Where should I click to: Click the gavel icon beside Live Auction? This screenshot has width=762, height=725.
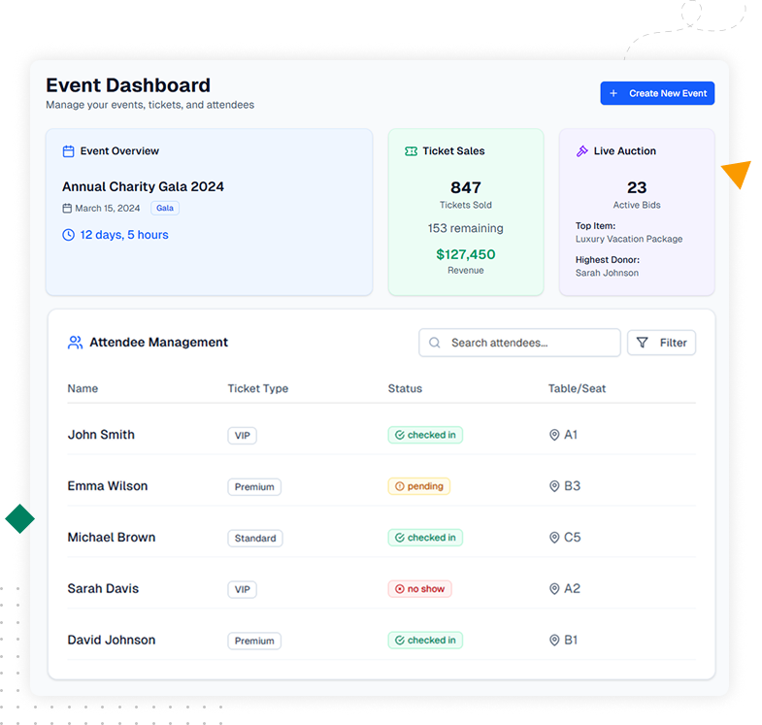pyautogui.click(x=582, y=151)
